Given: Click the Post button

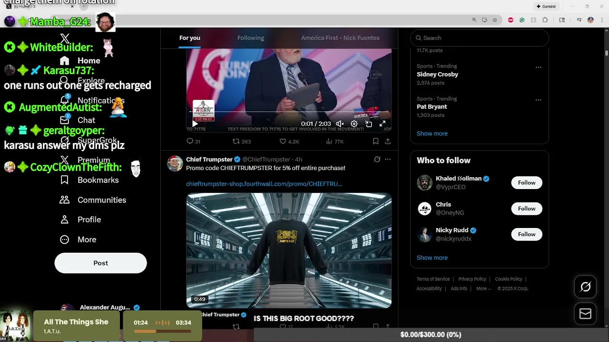Looking at the screenshot, I should (100, 263).
